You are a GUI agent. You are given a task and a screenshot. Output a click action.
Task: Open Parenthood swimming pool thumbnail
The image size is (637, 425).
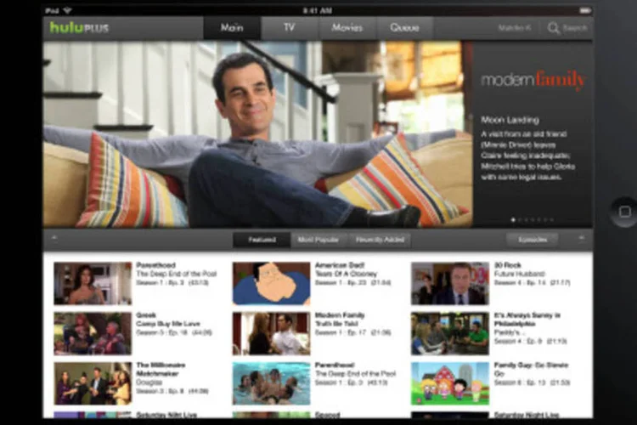272,383
